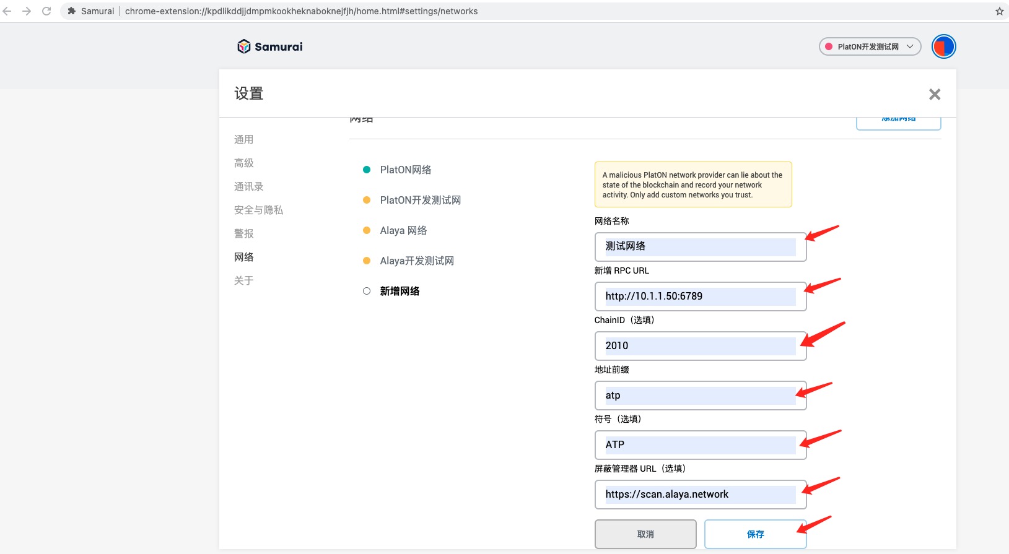Viewport: 1009px width, 554px height.
Task: Close the settings panel with X
Action: 935,94
